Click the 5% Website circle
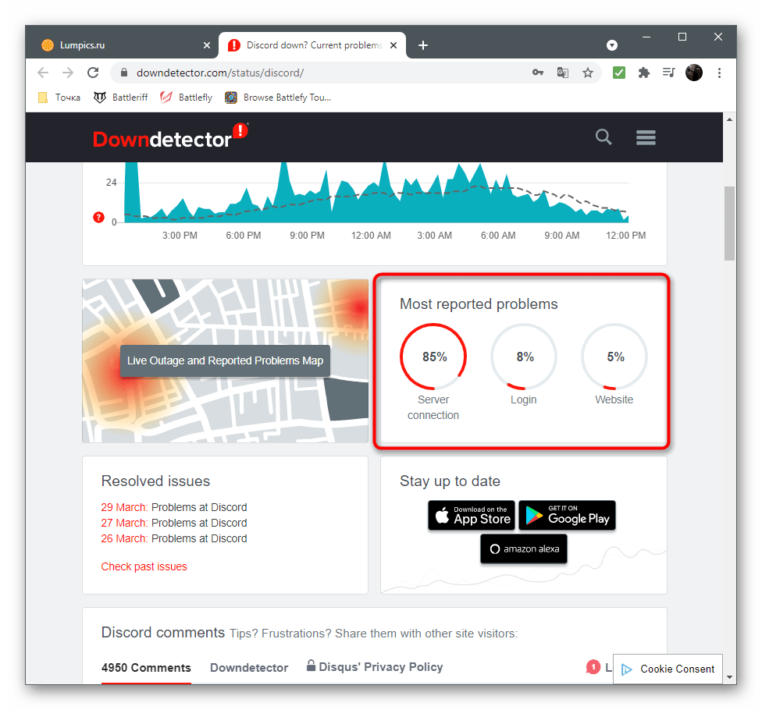Image resolution: width=762 pixels, height=710 pixels. [x=614, y=357]
